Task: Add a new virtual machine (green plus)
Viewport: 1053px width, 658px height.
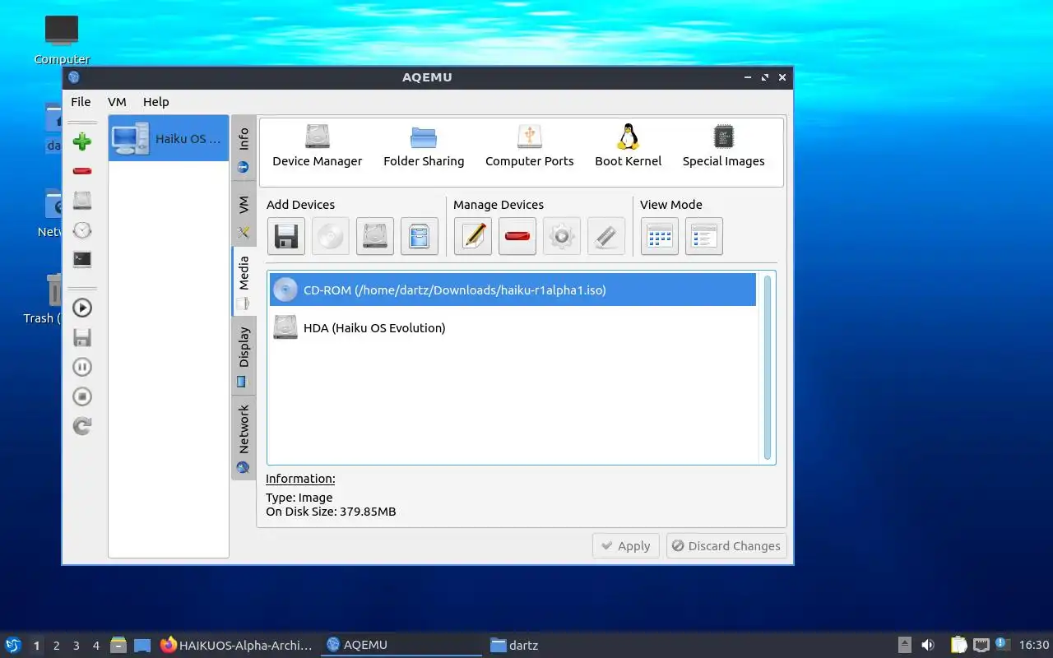Action: (x=82, y=141)
